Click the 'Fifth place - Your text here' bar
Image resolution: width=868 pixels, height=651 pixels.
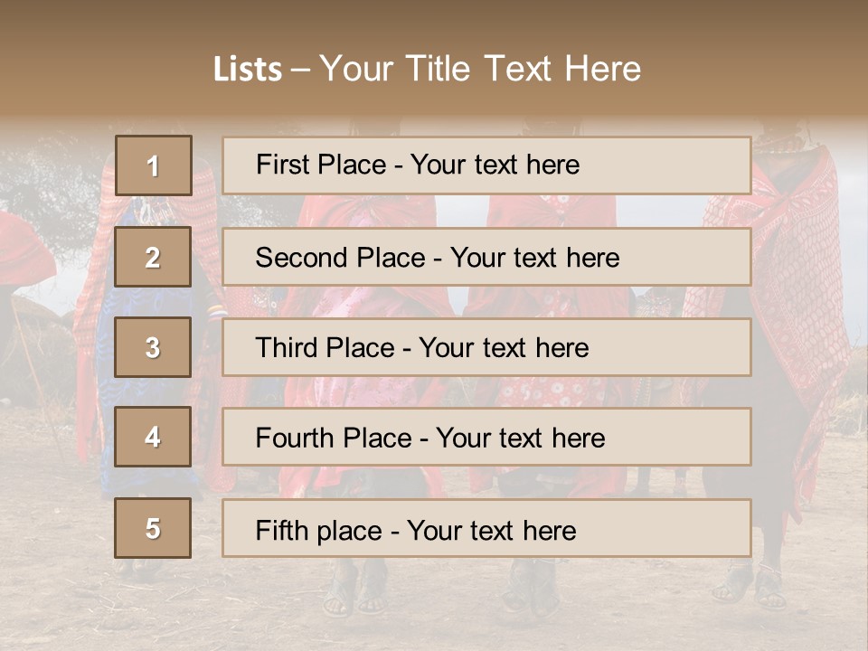tap(486, 528)
